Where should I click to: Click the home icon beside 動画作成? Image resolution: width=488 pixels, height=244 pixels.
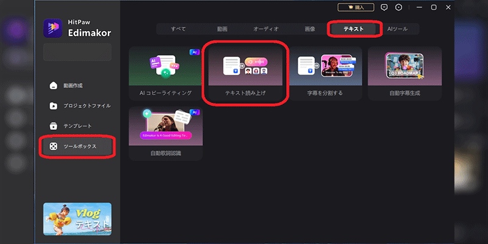[54, 85]
